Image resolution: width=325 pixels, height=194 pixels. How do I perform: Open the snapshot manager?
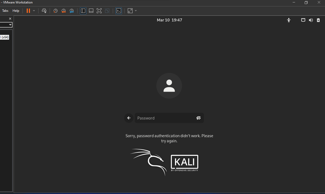pyautogui.click(x=72, y=11)
